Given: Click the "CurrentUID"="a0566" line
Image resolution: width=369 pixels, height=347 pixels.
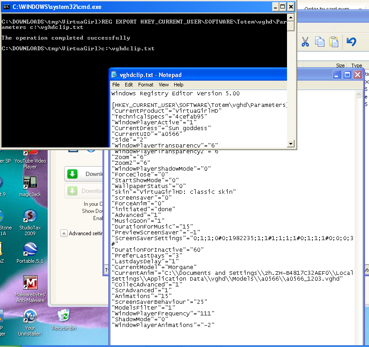Looking at the screenshot, I should [x=147, y=134].
